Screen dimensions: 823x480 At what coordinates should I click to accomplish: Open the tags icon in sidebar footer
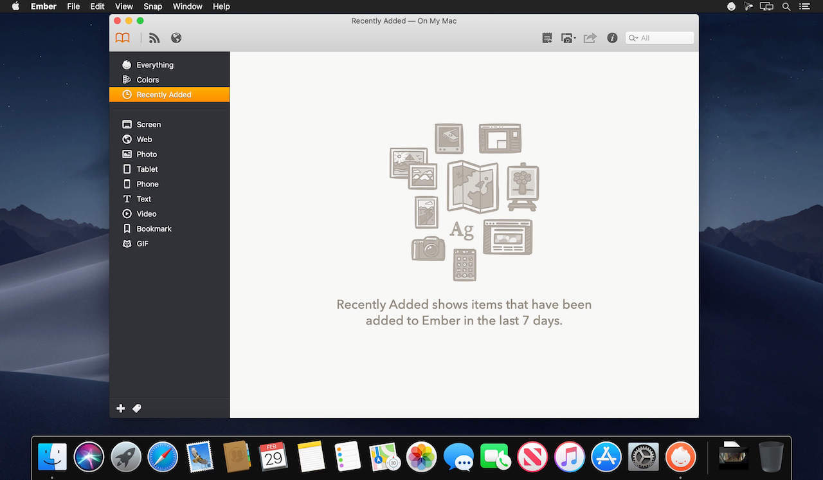[x=137, y=409]
